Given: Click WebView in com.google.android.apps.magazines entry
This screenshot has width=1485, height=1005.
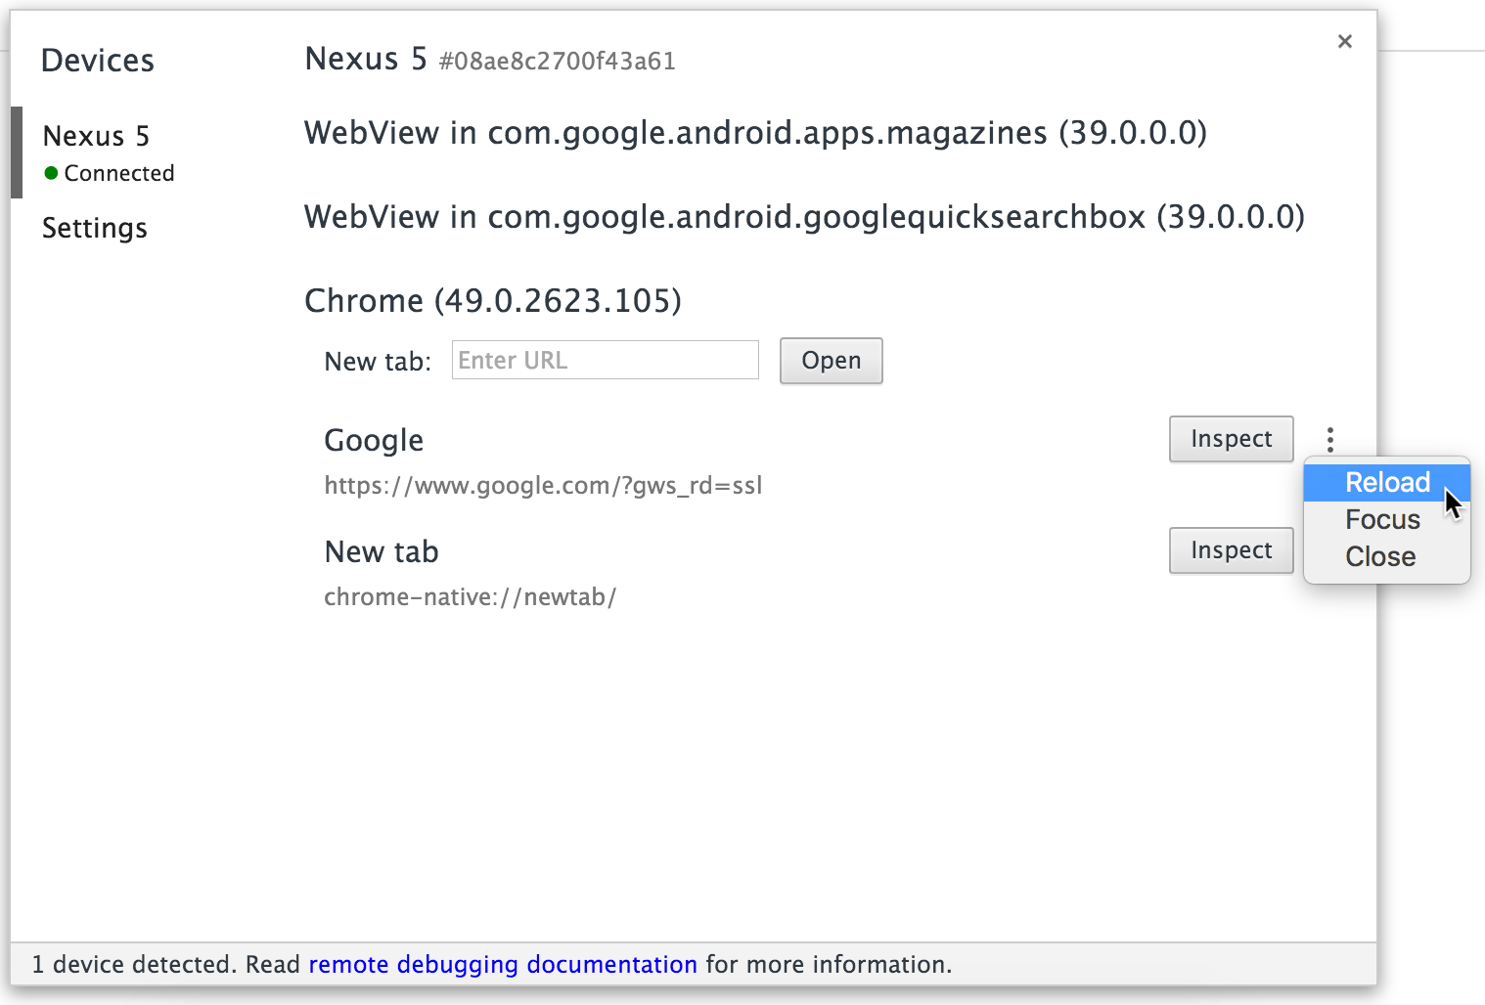Looking at the screenshot, I should 755,133.
